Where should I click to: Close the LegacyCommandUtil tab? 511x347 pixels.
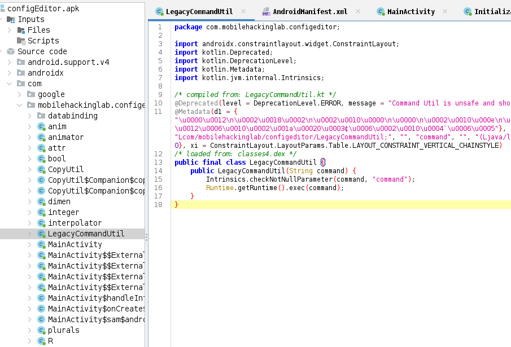click(243, 12)
